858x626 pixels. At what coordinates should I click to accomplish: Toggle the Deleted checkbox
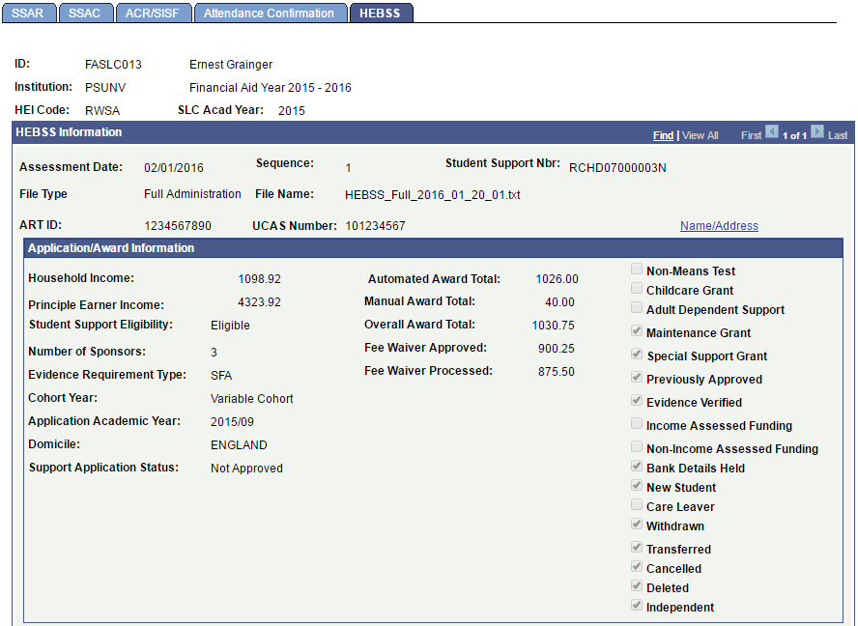[637, 585]
